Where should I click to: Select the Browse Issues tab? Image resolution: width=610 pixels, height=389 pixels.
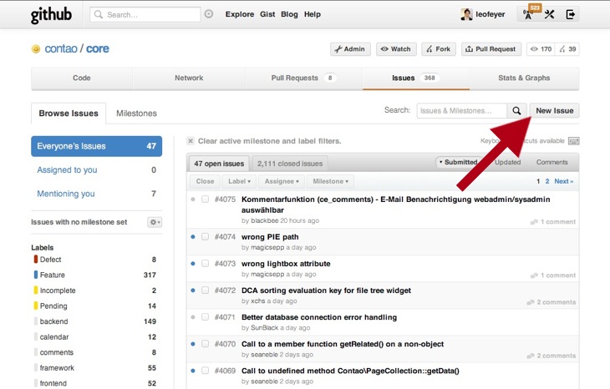[69, 114]
